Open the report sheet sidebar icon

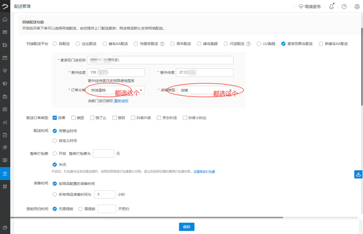click(5, 135)
